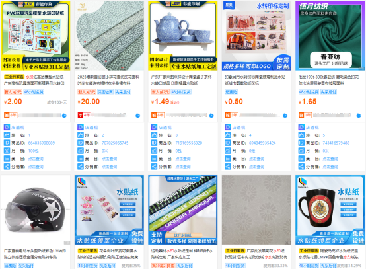Click the orange 8年 badge on the ¥1.49 product
Viewport: 366px width, 269px height.
(x=157, y=115)
